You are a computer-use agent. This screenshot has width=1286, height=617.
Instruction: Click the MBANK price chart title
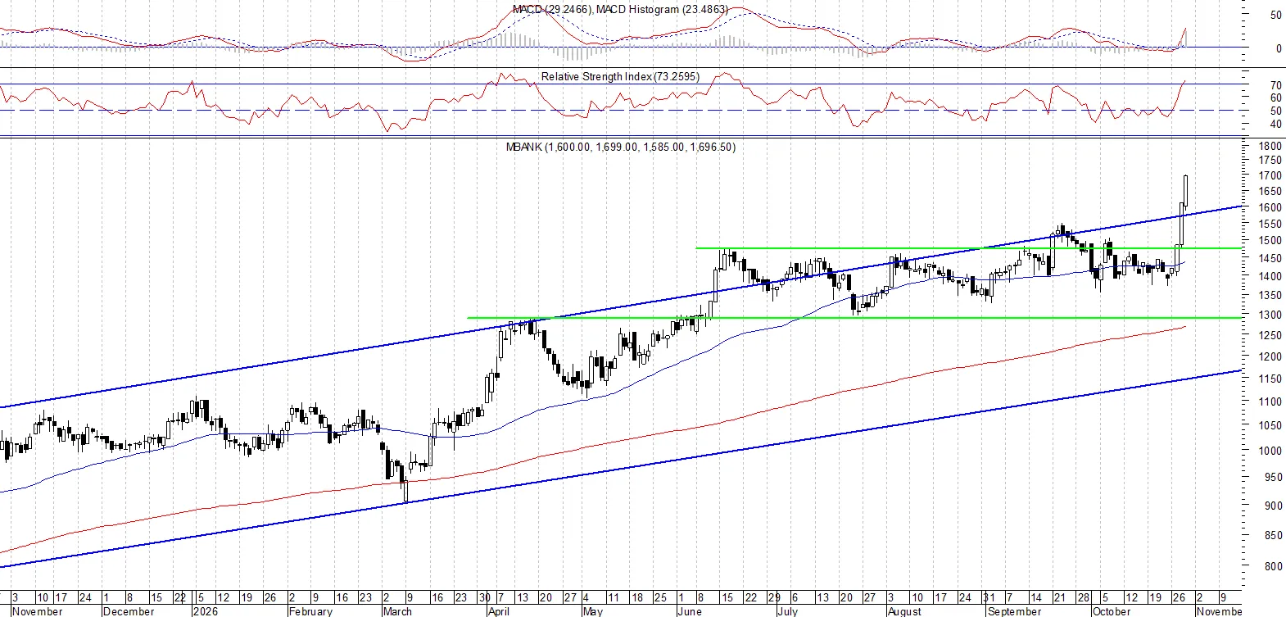pyautogui.click(x=620, y=147)
